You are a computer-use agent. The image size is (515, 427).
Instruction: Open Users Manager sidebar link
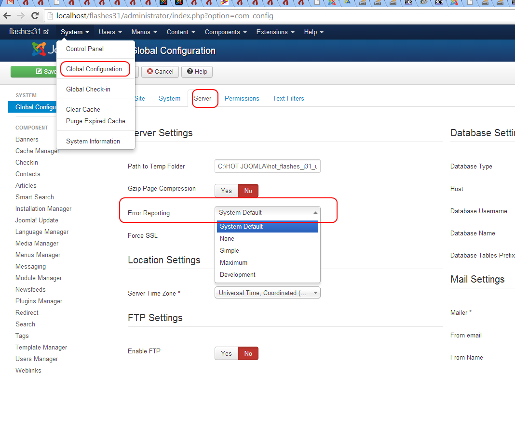tap(37, 359)
